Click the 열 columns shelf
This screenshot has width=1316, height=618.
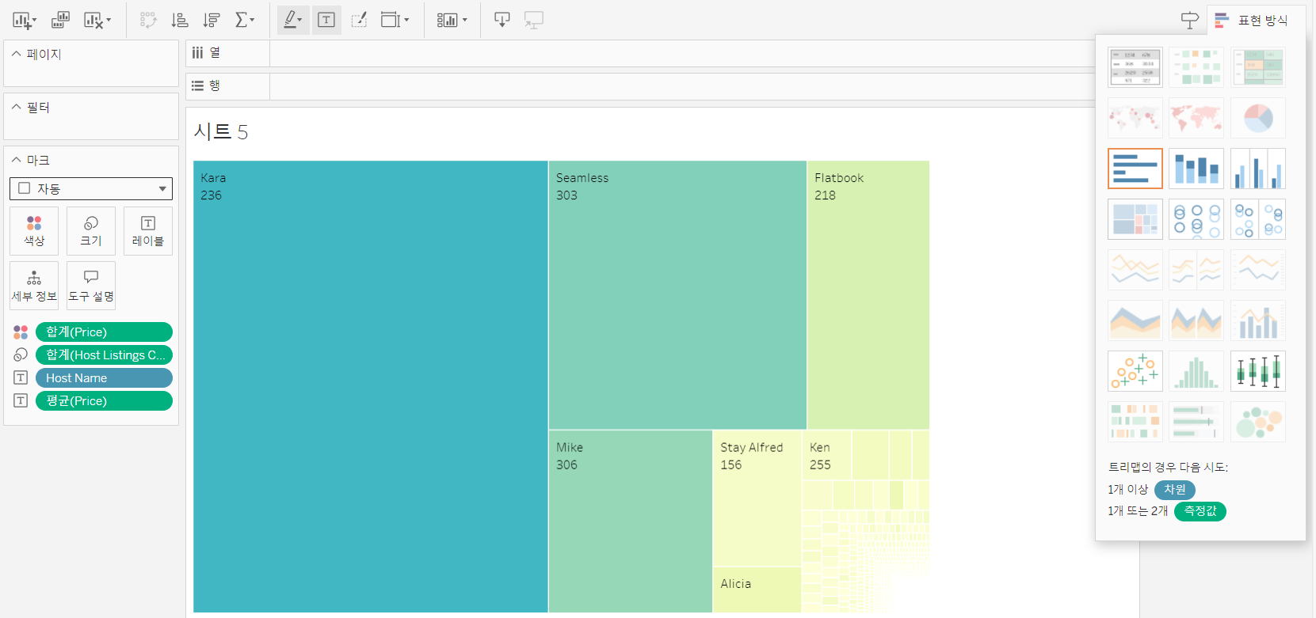click(640, 53)
